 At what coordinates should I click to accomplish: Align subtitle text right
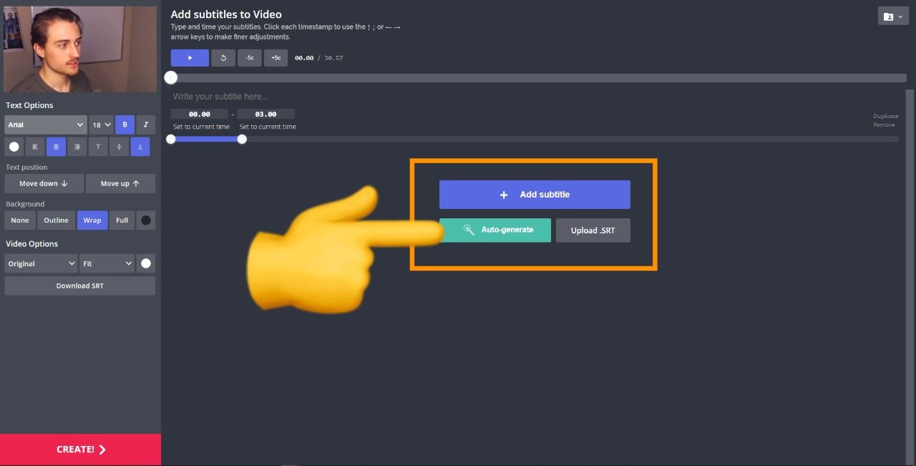pos(77,147)
